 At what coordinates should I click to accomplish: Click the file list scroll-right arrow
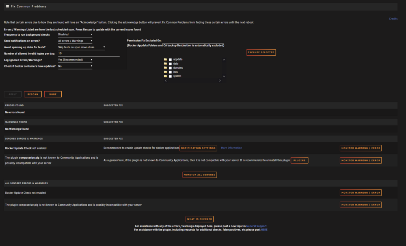[220, 80]
